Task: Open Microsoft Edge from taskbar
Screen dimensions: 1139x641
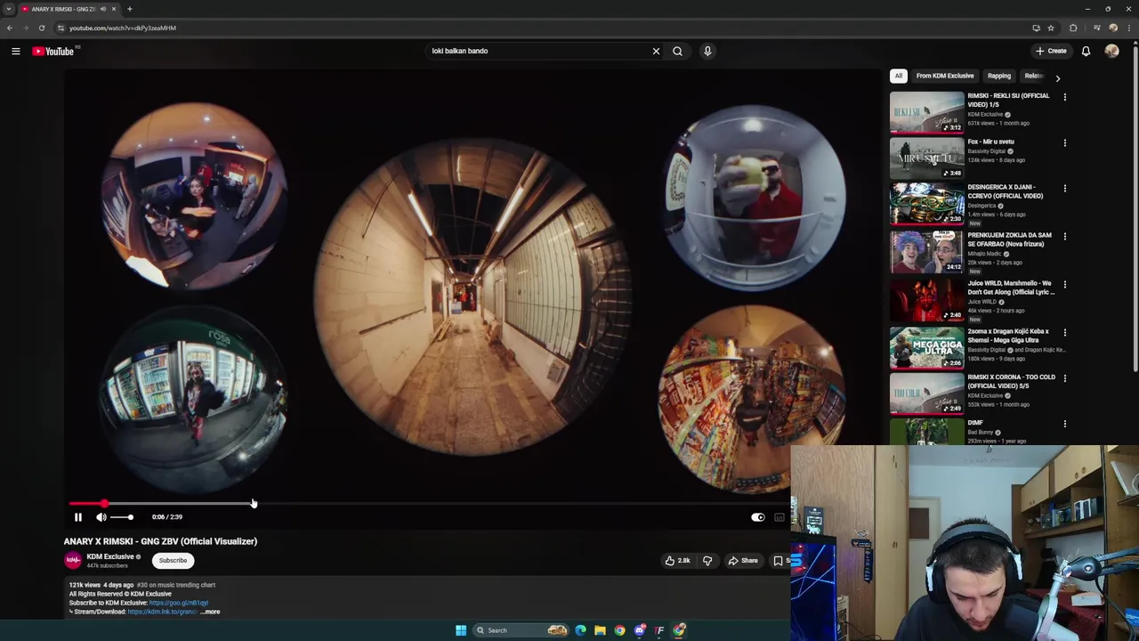Action: tap(580, 630)
